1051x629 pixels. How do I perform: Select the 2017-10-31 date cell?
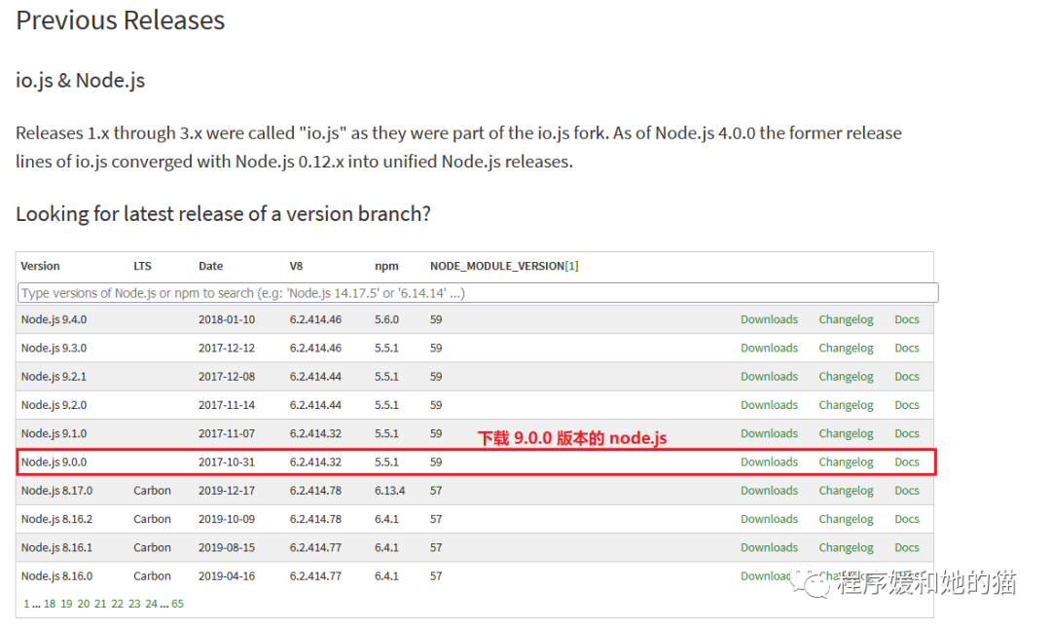[x=227, y=462]
